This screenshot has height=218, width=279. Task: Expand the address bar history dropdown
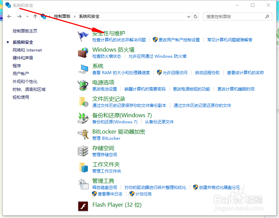tap(189, 17)
